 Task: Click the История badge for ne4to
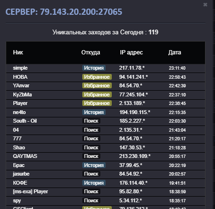pos(94,112)
